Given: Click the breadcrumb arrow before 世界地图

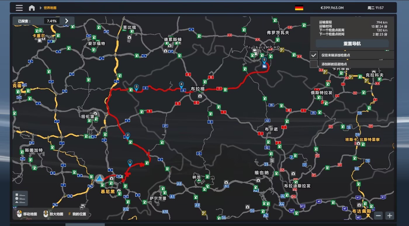Looking at the screenshot, I should pos(41,8).
